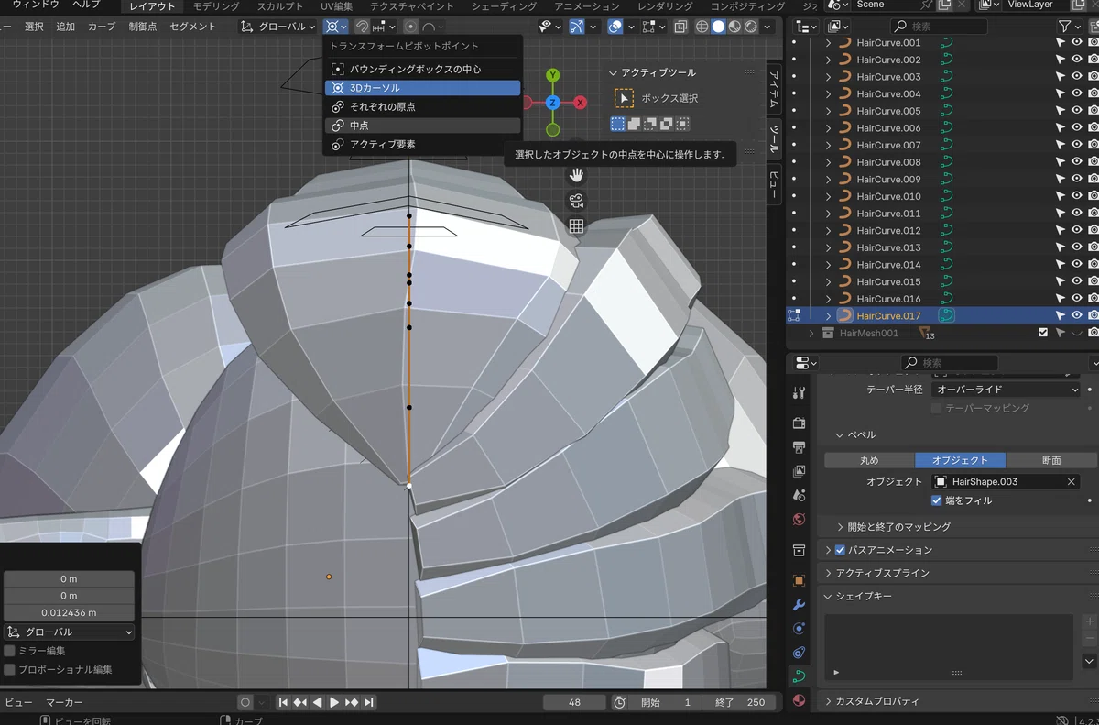Image resolution: width=1099 pixels, height=725 pixels.
Task: Open the outliner filter funnel dropdown
Action: 1071,27
